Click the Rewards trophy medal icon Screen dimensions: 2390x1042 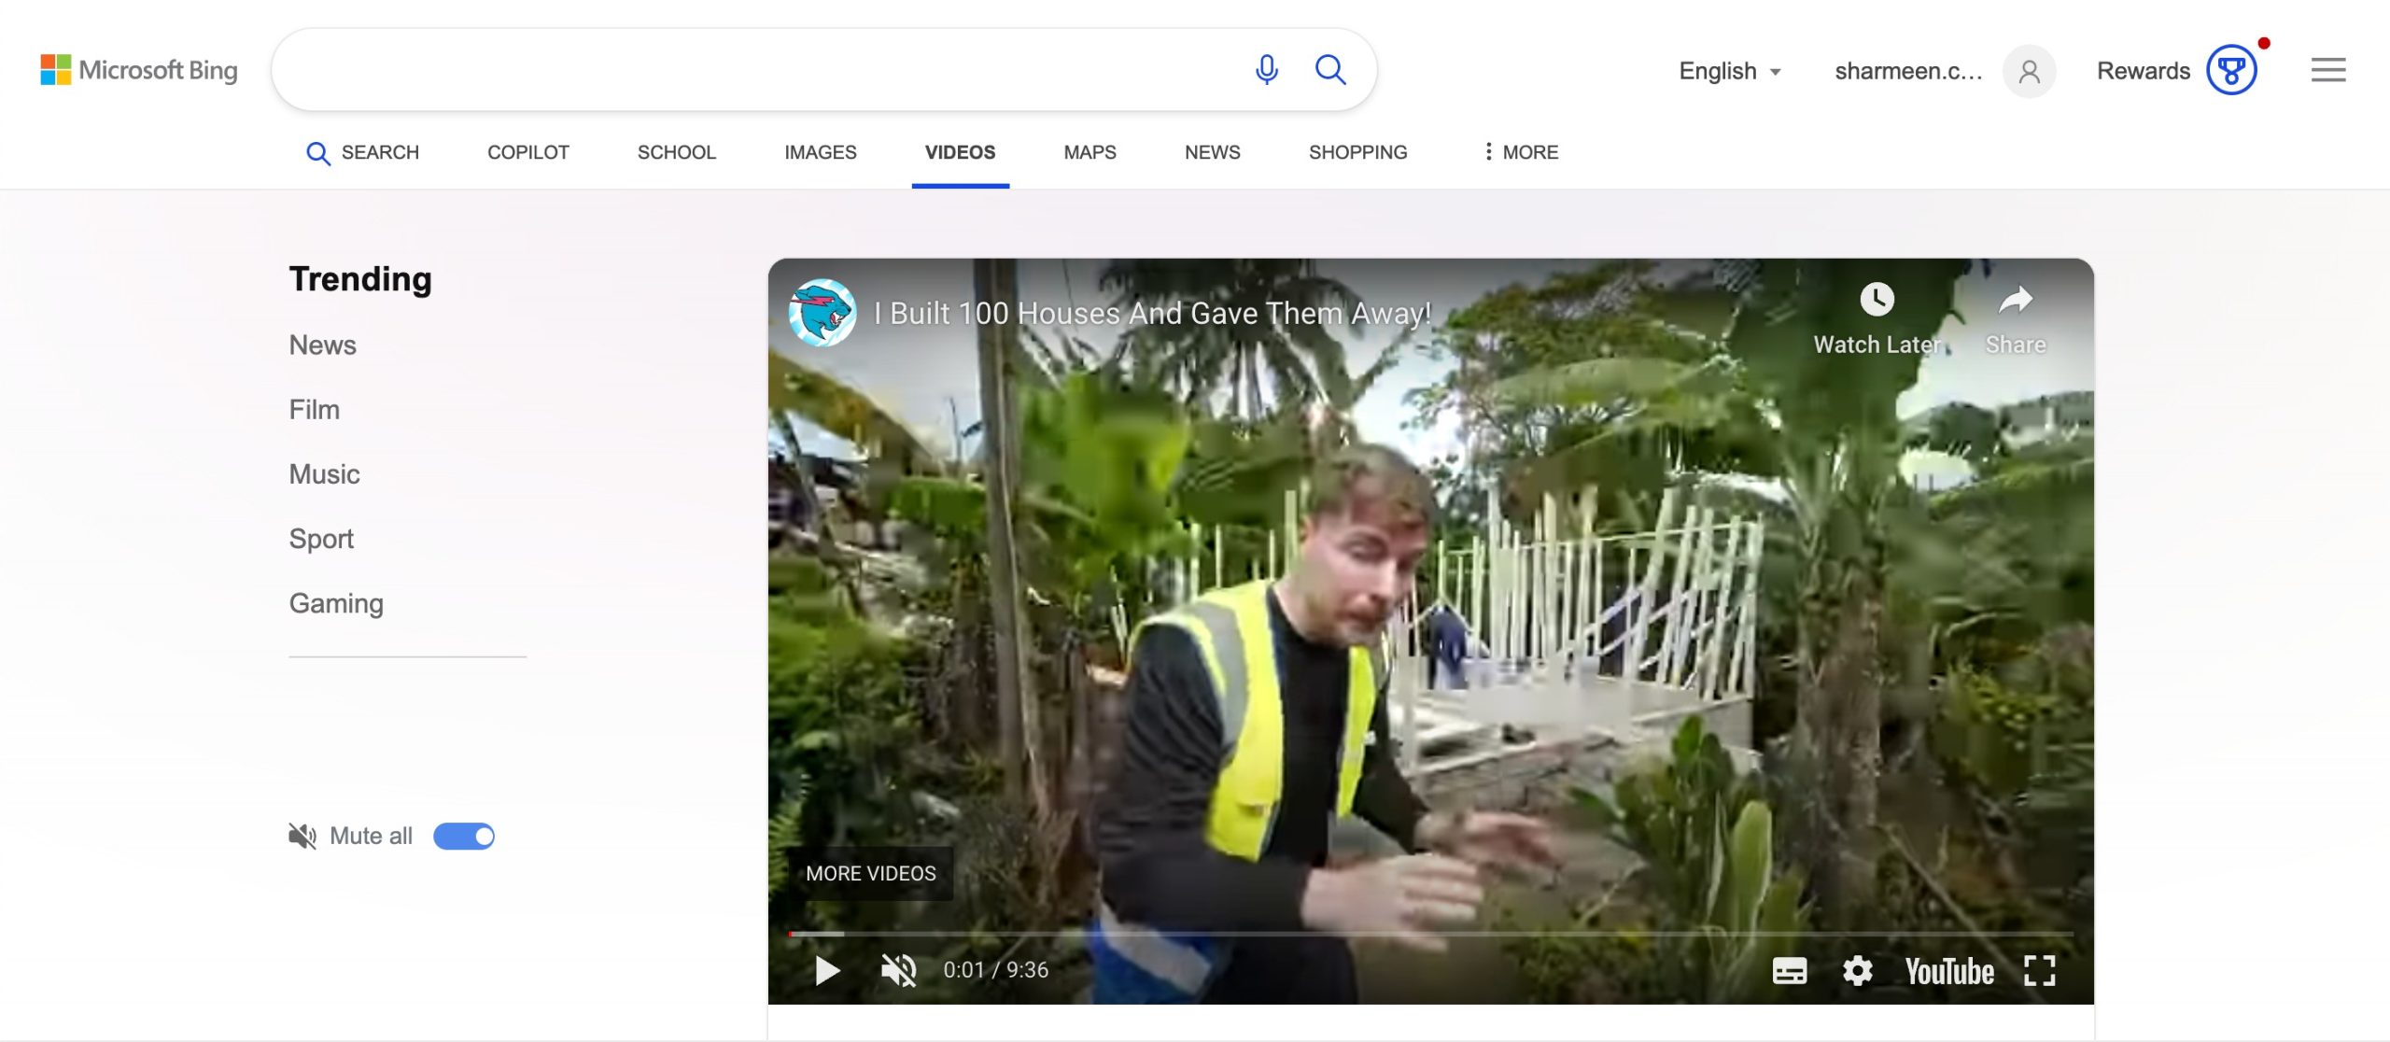pyautogui.click(x=2231, y=70)
